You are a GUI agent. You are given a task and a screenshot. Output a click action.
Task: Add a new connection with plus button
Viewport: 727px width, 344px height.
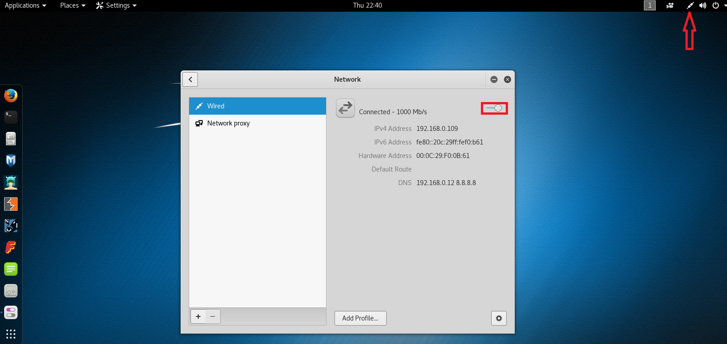click(x=198, y=316)
